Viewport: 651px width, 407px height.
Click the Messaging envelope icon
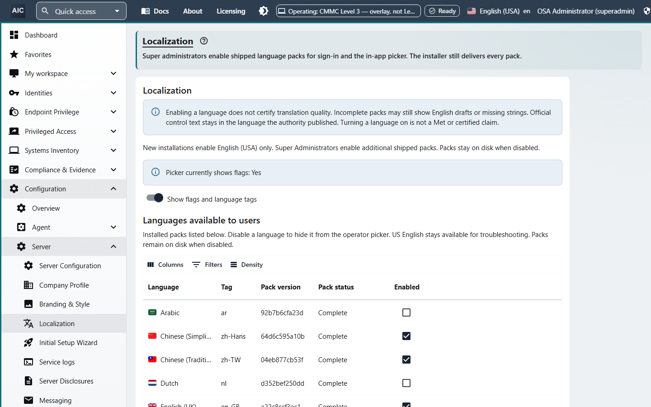(28, 400)
